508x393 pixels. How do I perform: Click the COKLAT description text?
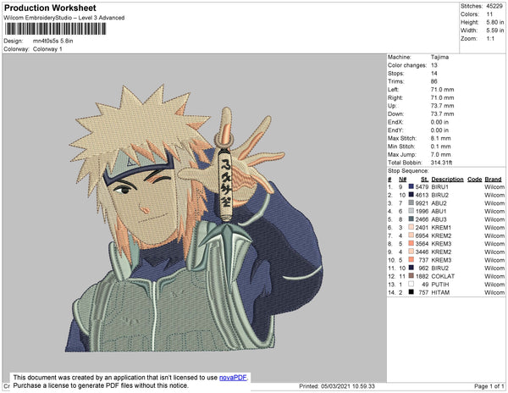point(443,276)
